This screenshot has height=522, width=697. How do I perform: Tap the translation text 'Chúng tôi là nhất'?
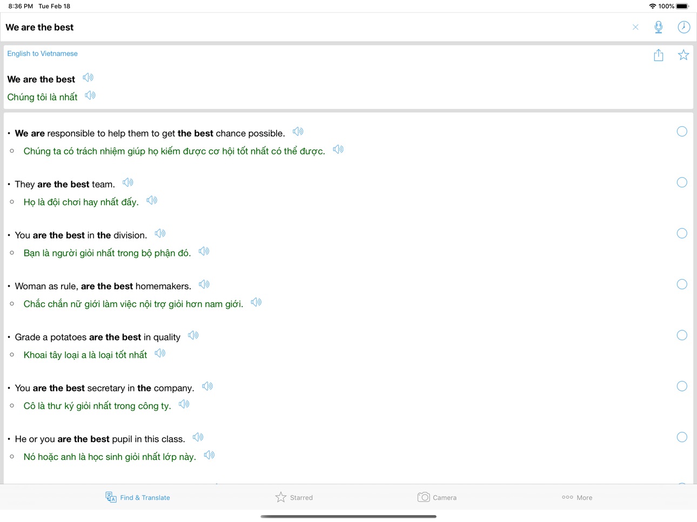pyautogui.click(x=42, y=97)
